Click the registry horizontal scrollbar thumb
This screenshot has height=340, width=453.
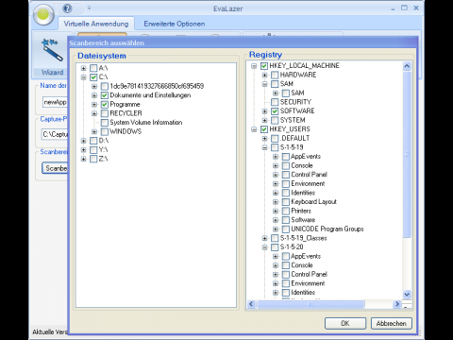click(x=310, y=304)
